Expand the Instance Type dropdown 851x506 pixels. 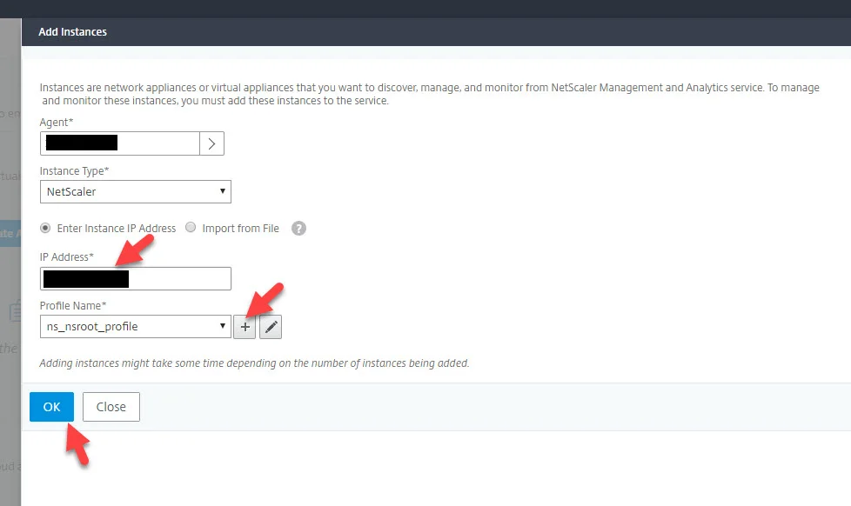pyautogui.click(x=136, y=191)
